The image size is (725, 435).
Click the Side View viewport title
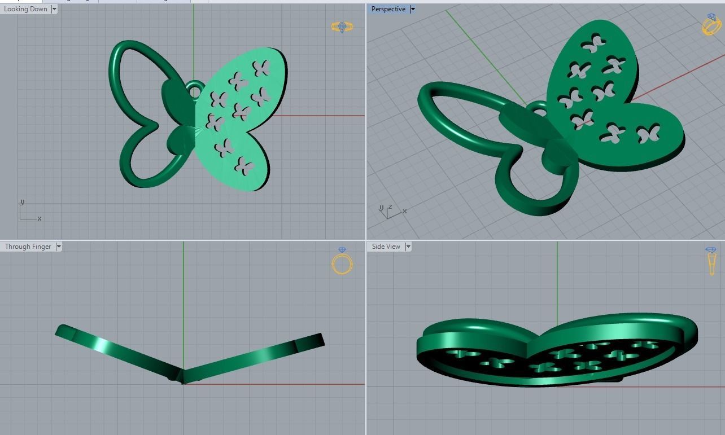[x=386, y=247]
